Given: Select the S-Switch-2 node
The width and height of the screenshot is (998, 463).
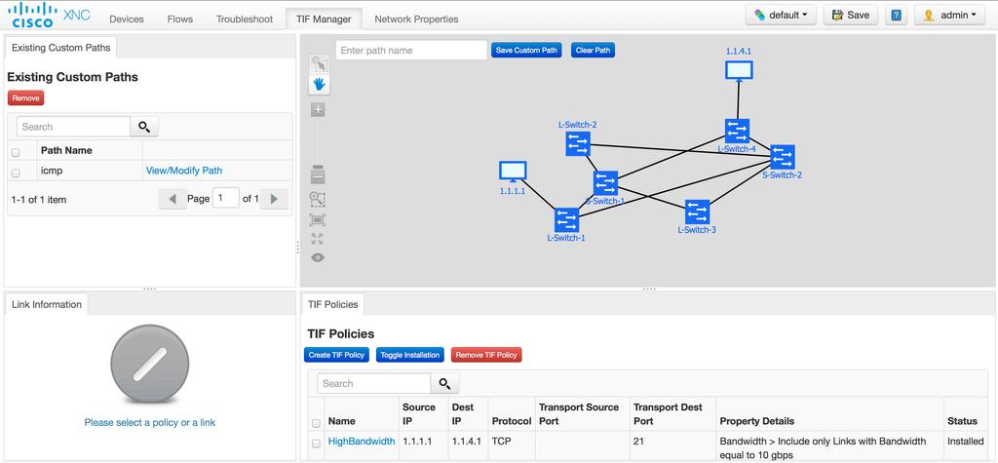Looking at the screenshot, I should [783, 157].
